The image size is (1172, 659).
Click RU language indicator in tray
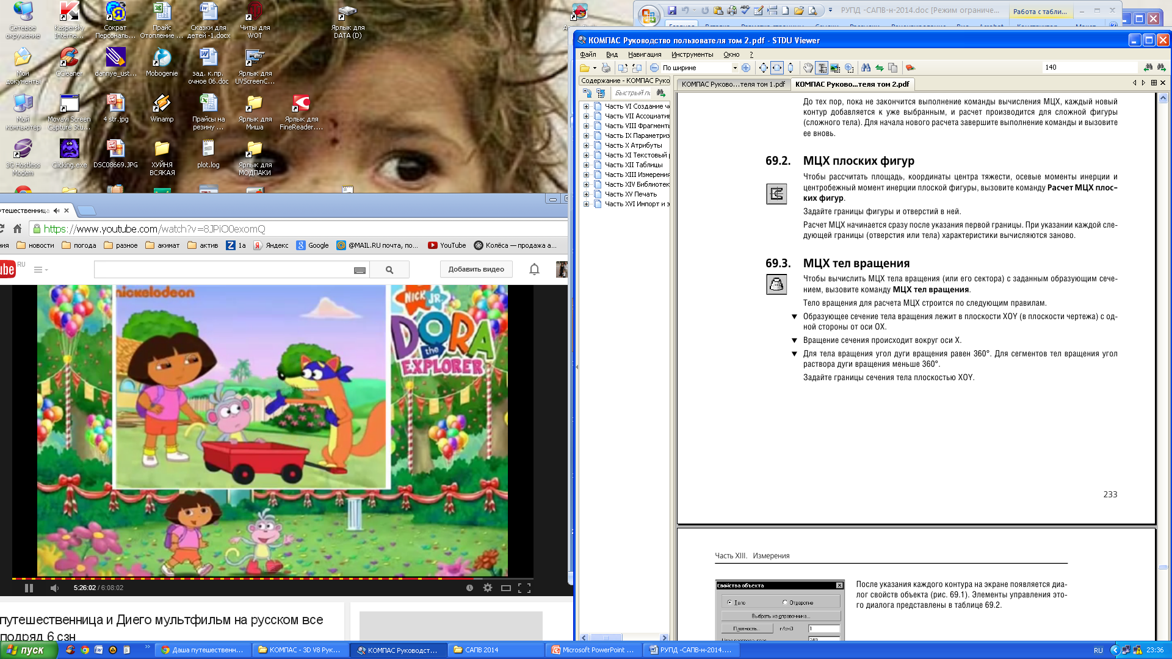click(x=1098, y=650)
